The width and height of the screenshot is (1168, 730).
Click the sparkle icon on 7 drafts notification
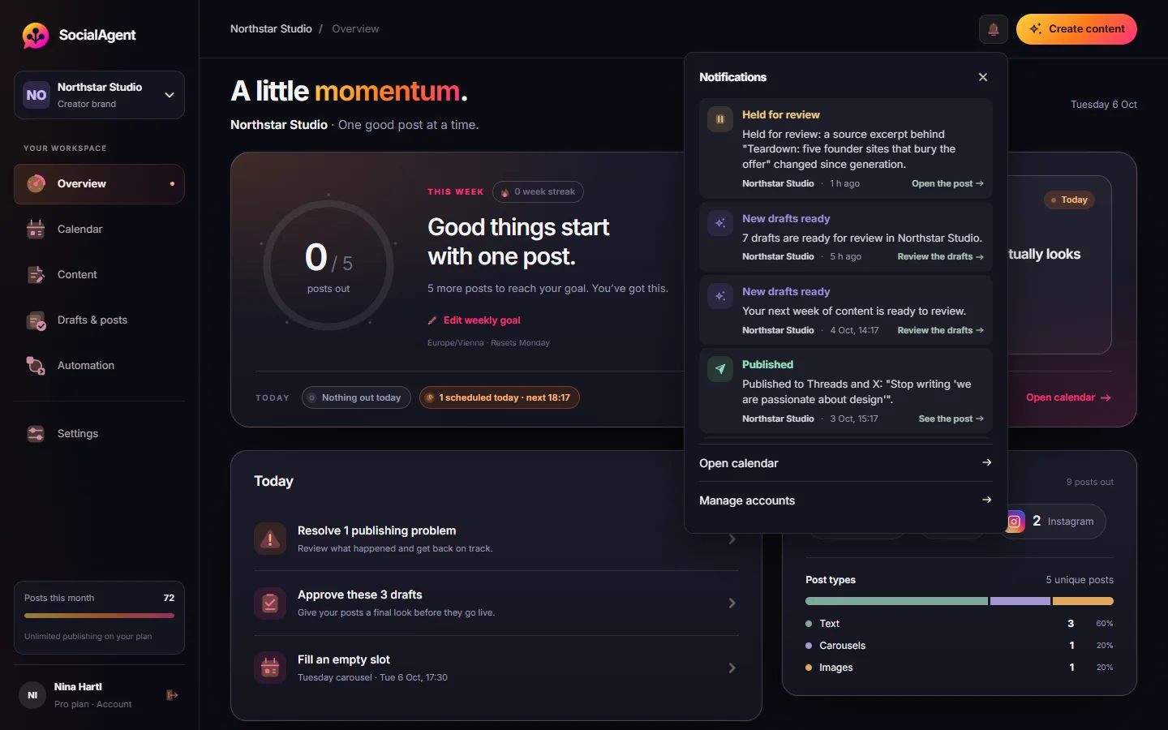click(720, 223)
